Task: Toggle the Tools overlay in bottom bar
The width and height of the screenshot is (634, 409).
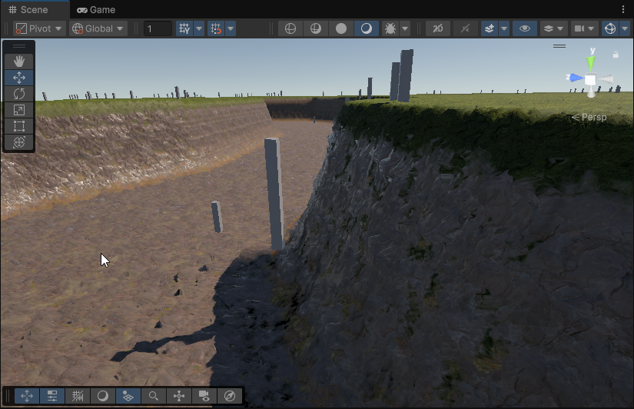Action: [27, 396]
